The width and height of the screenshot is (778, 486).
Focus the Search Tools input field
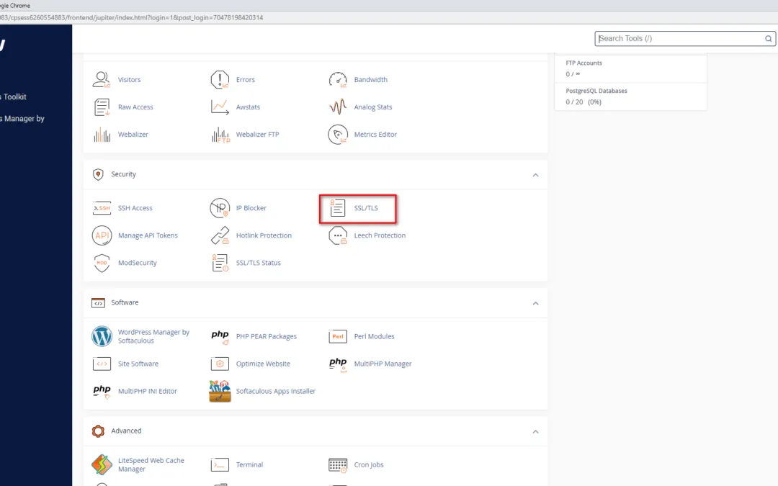pos(677,39)
